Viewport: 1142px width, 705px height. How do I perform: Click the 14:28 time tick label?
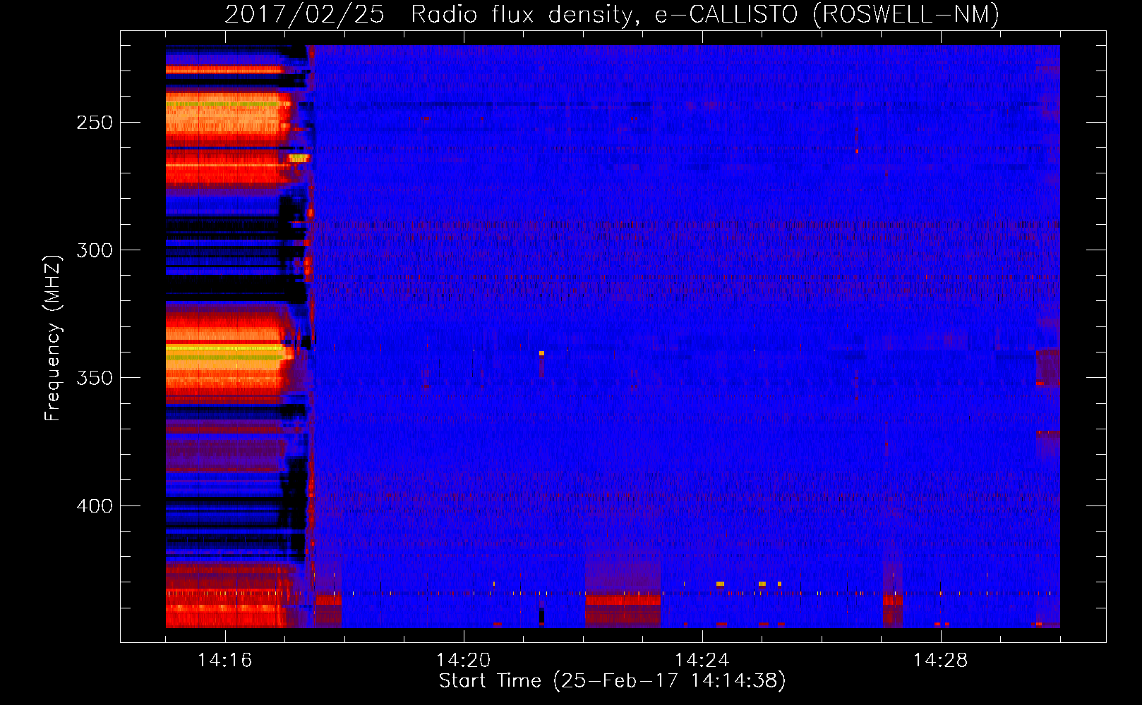pos(940,660)
